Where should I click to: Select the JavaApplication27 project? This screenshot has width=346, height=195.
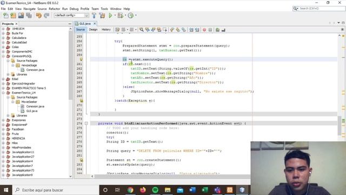23,157
